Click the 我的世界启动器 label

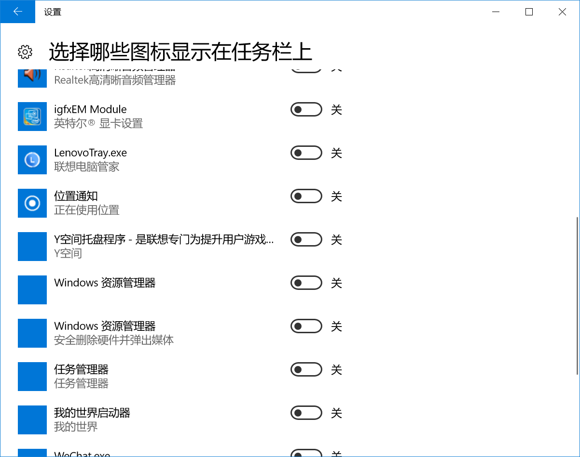pyautogui.click(x=92, y=413)
